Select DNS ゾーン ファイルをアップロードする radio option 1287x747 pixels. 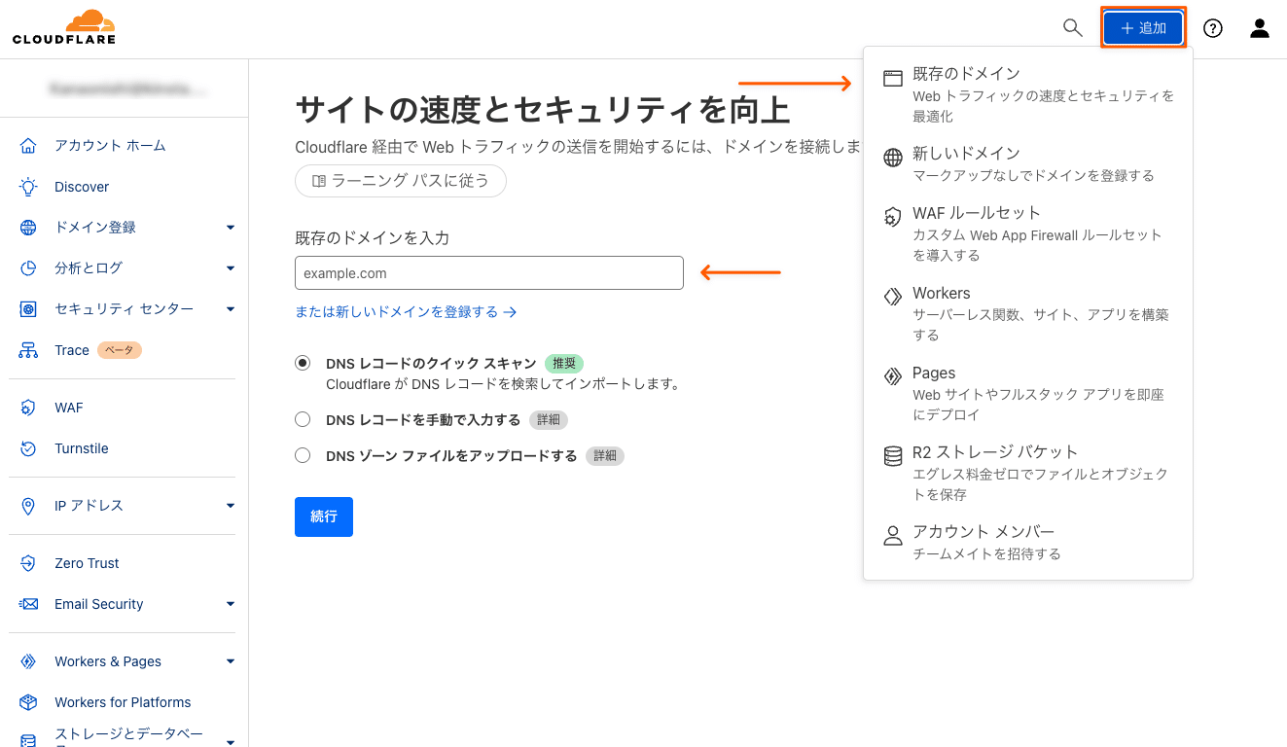pyautogui.click(x=303, y=455)
